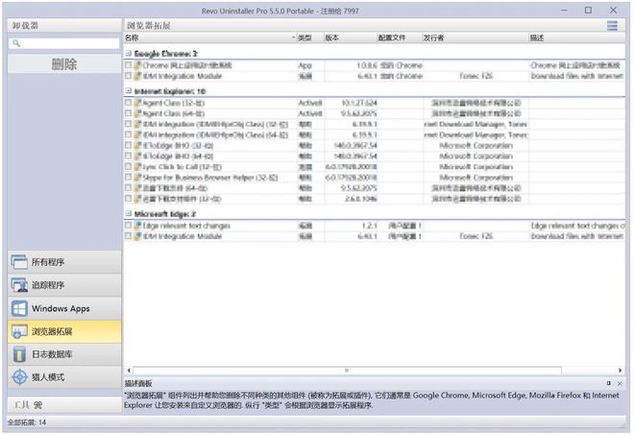634x435 pixels.
Task: Sort by the 版本 column header
Action: point(351,38)
